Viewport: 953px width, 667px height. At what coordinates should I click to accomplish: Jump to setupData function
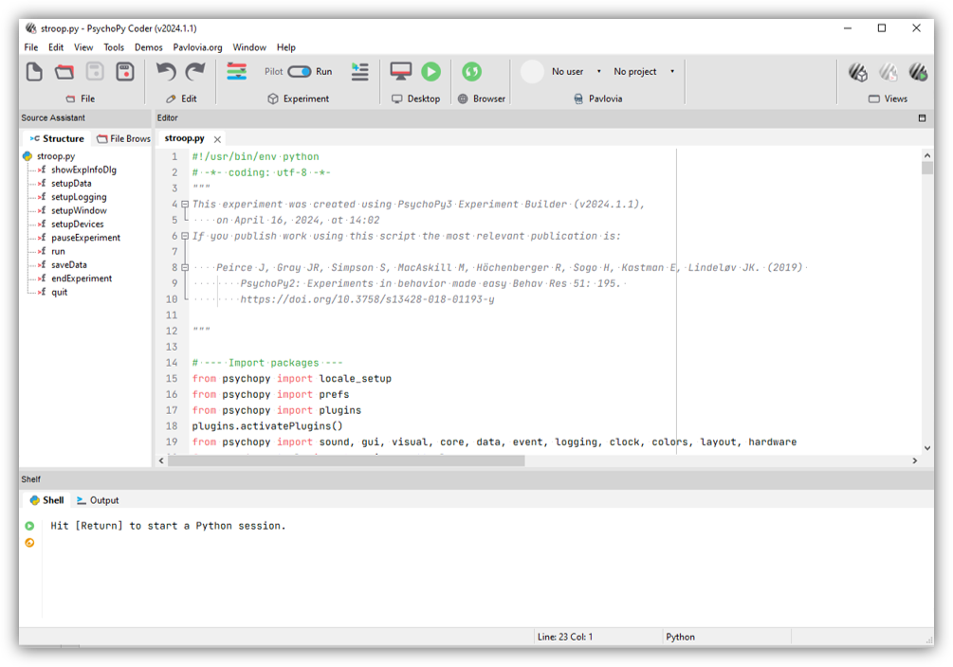[x=71, y=183]
